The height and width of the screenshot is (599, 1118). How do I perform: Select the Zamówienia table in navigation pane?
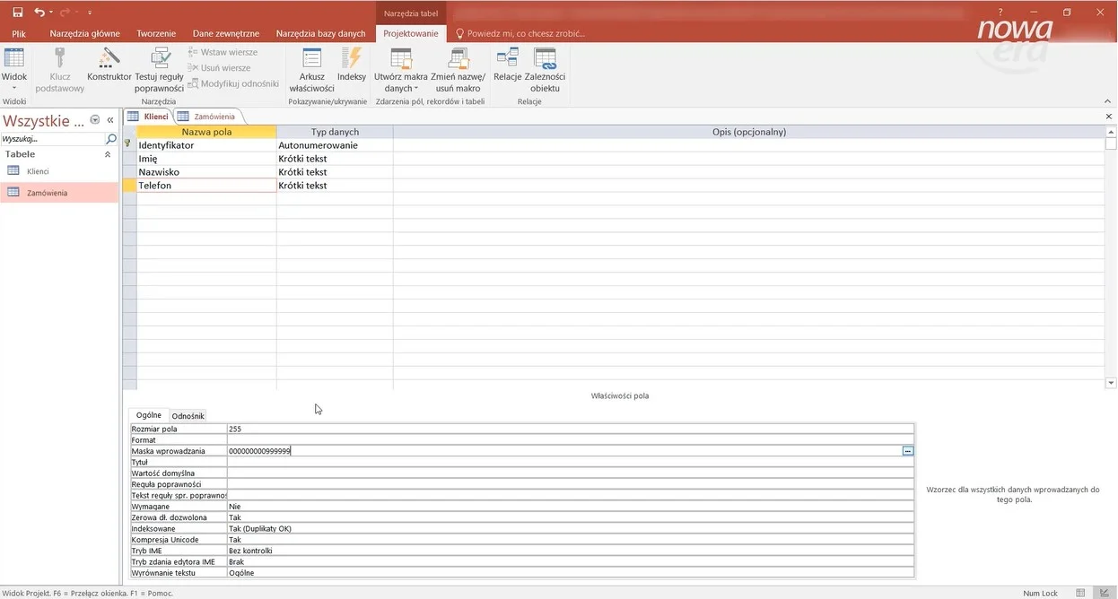[47, 193]
